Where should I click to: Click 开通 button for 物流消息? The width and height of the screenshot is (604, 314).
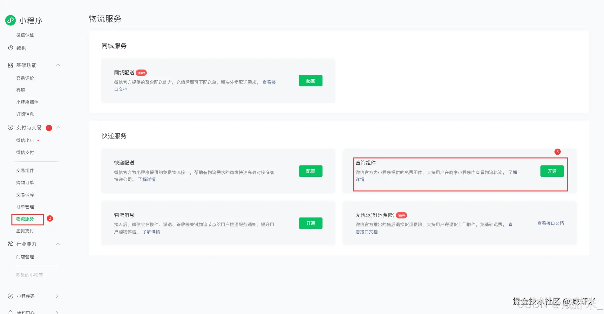coord(311,223)
